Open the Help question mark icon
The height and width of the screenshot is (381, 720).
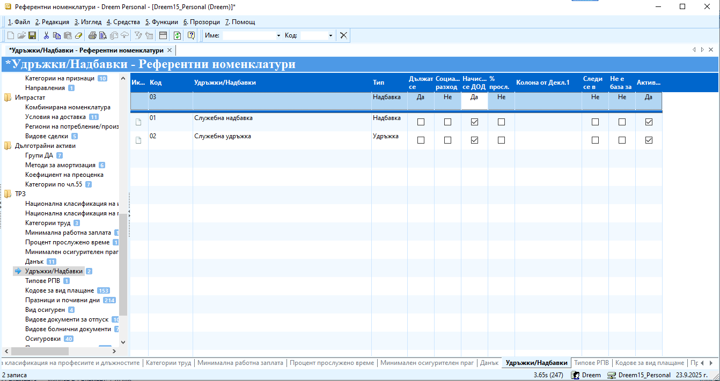pos(191,35)
